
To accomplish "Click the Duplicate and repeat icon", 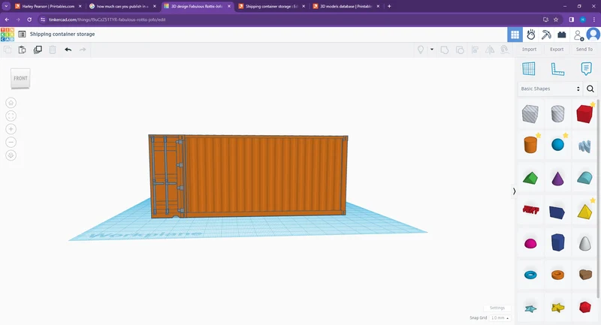I will [38, 50].
